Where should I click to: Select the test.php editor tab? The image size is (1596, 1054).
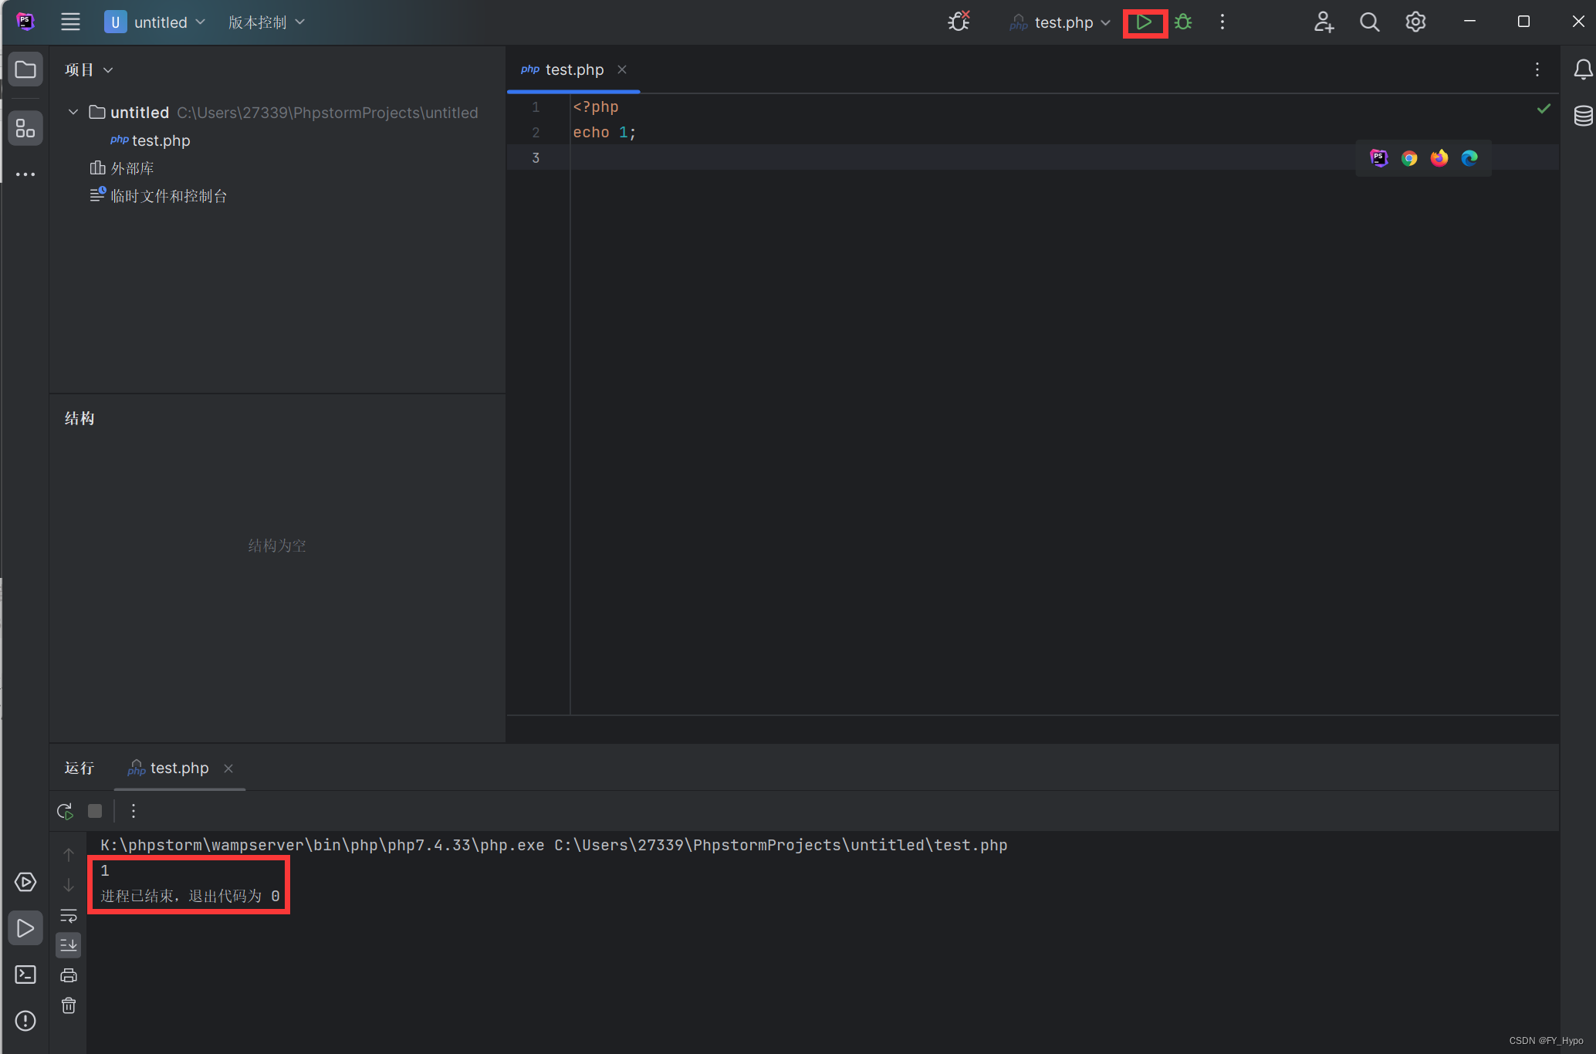click(x=573, y=70)
